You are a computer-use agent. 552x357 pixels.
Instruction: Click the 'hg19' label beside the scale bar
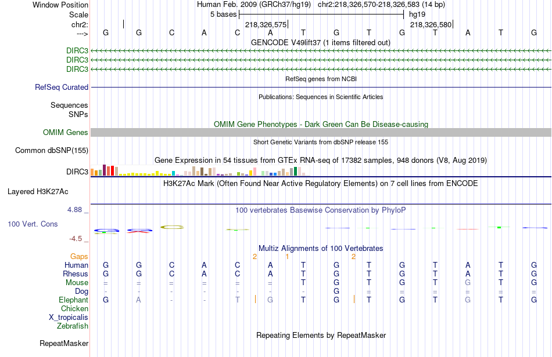click(417, 14)
